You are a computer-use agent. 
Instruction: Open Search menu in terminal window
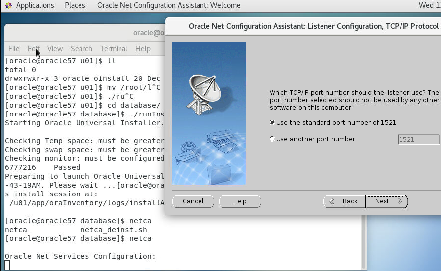pyautogui.click(x=81, y=49)
